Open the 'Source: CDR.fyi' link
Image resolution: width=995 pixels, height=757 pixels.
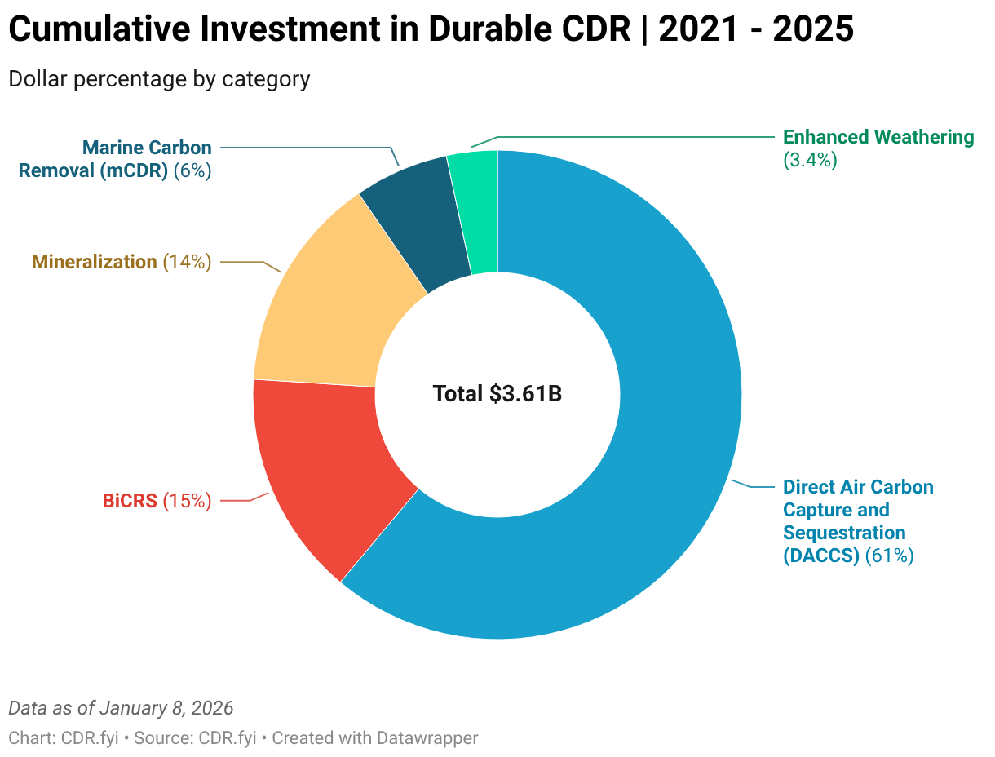pos(195,738)
